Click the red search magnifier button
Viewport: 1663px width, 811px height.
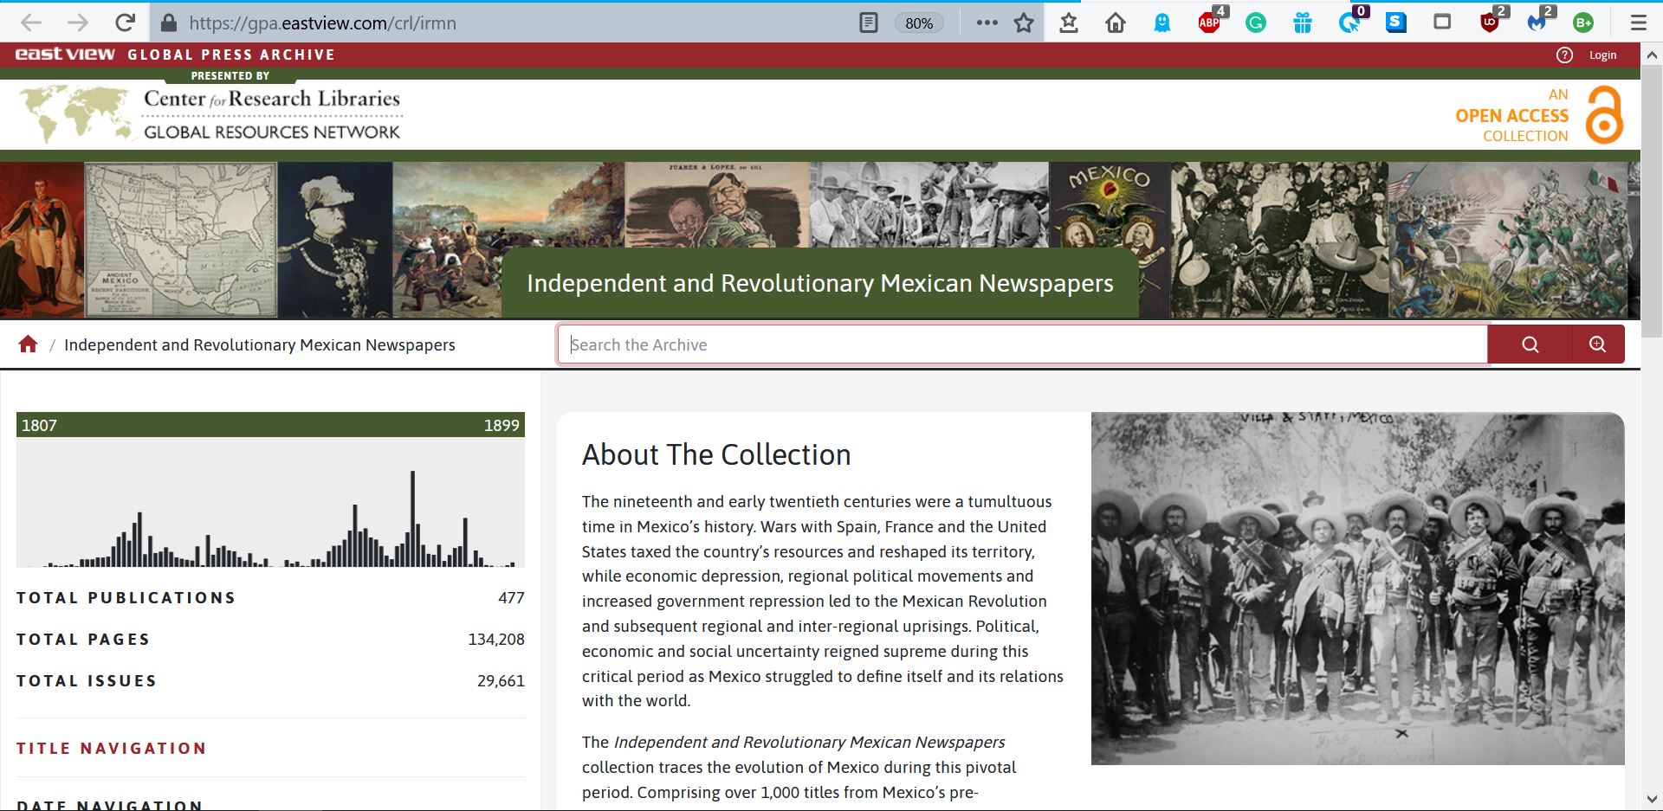pos(1530,344)
